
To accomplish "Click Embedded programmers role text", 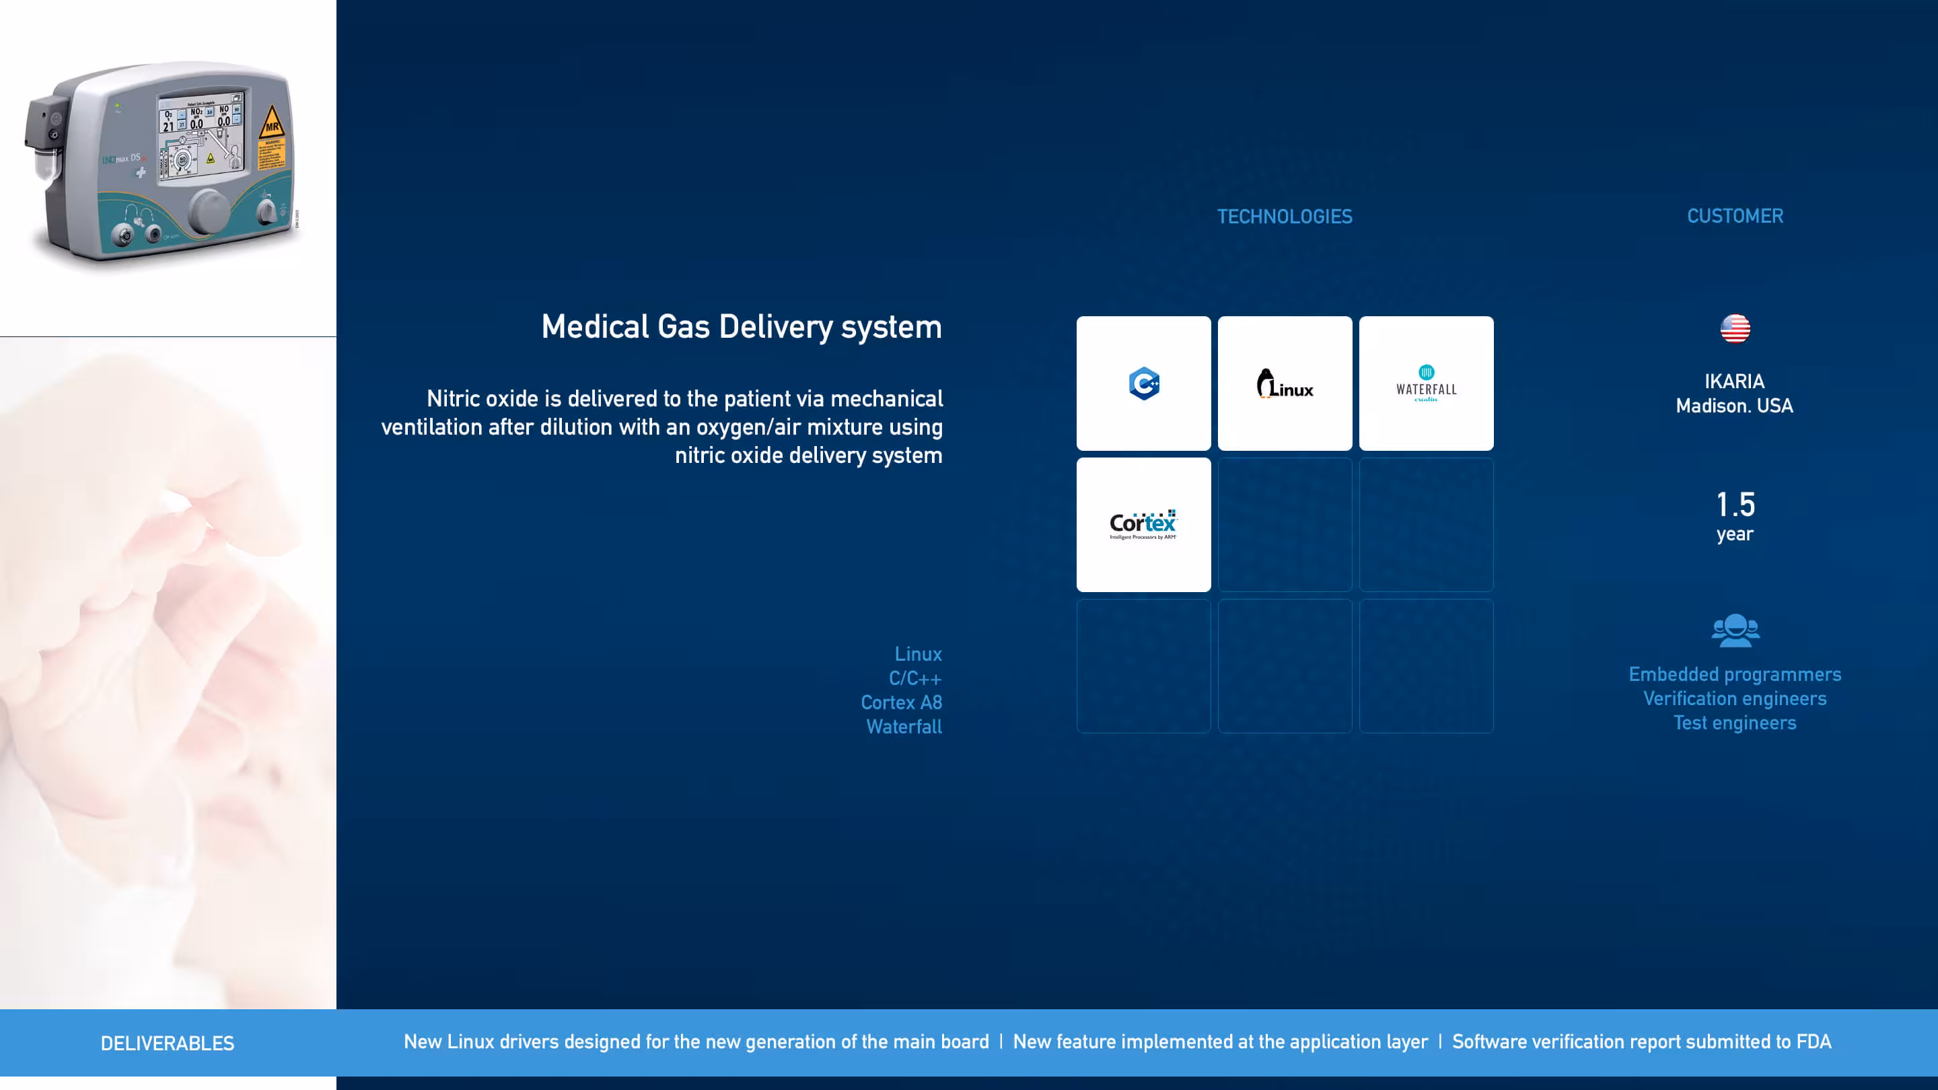I will tap(1735, 674).
